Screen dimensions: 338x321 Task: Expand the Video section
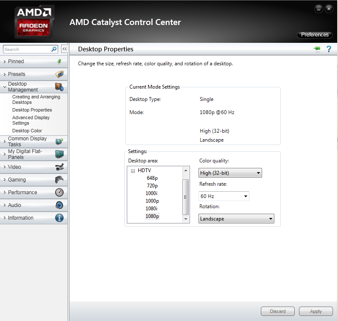pos(5,167)
